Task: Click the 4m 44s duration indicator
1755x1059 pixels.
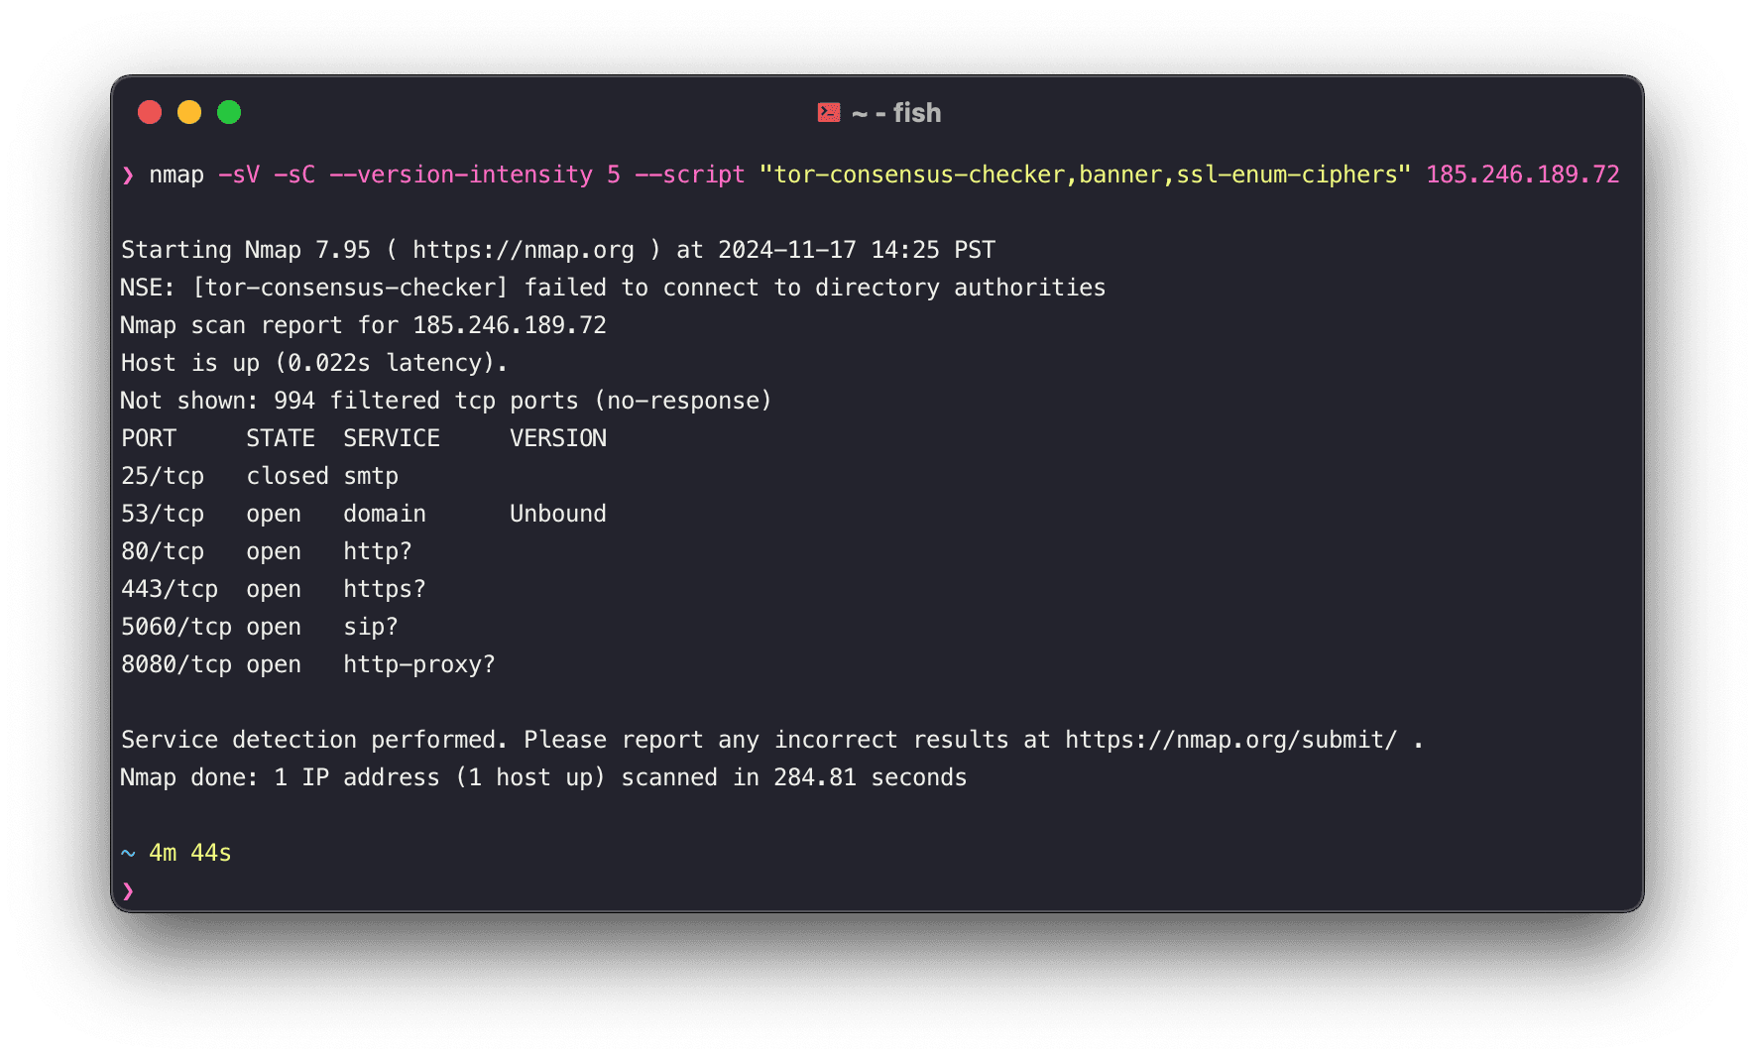Action: tap(190, 853)
